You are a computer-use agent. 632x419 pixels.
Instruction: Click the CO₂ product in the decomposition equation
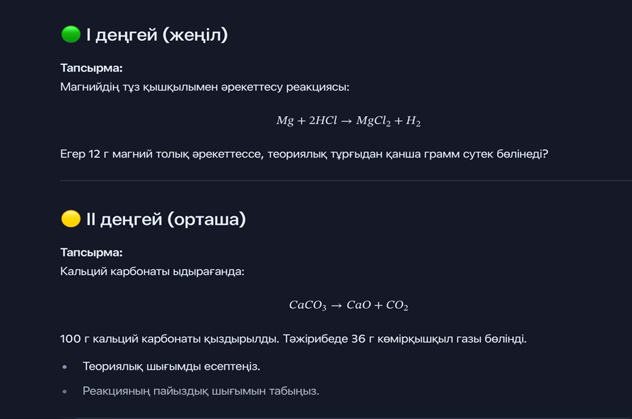(397, 305)
